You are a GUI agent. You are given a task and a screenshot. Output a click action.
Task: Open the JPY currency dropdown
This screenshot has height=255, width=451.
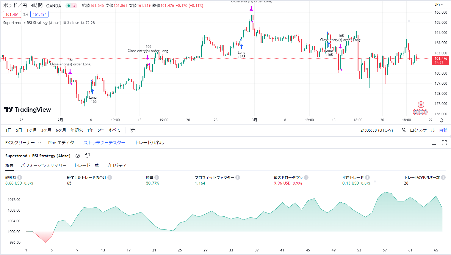(439, 4)
